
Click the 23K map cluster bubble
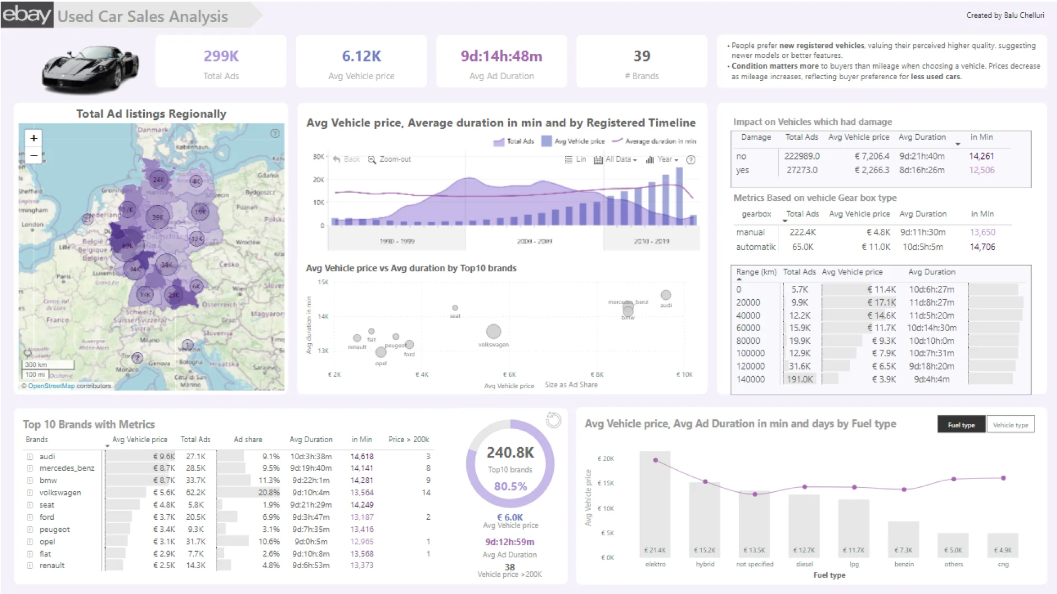coord(174,295)
